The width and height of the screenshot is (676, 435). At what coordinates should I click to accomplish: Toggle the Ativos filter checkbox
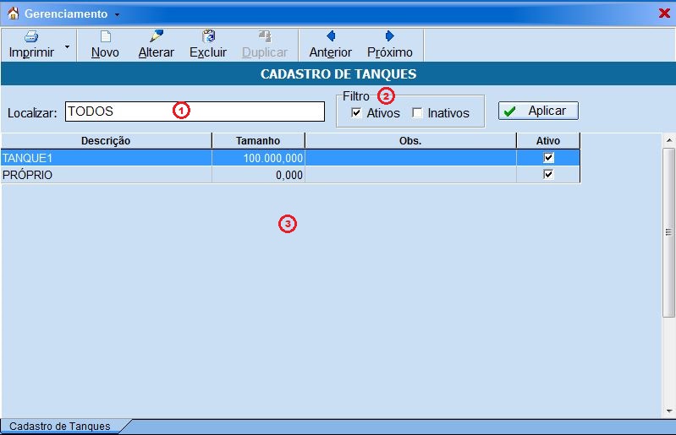[x=356, y=113]
